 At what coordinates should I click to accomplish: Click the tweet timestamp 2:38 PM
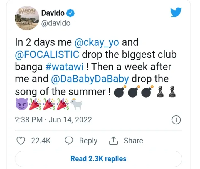tap(28, 120)
